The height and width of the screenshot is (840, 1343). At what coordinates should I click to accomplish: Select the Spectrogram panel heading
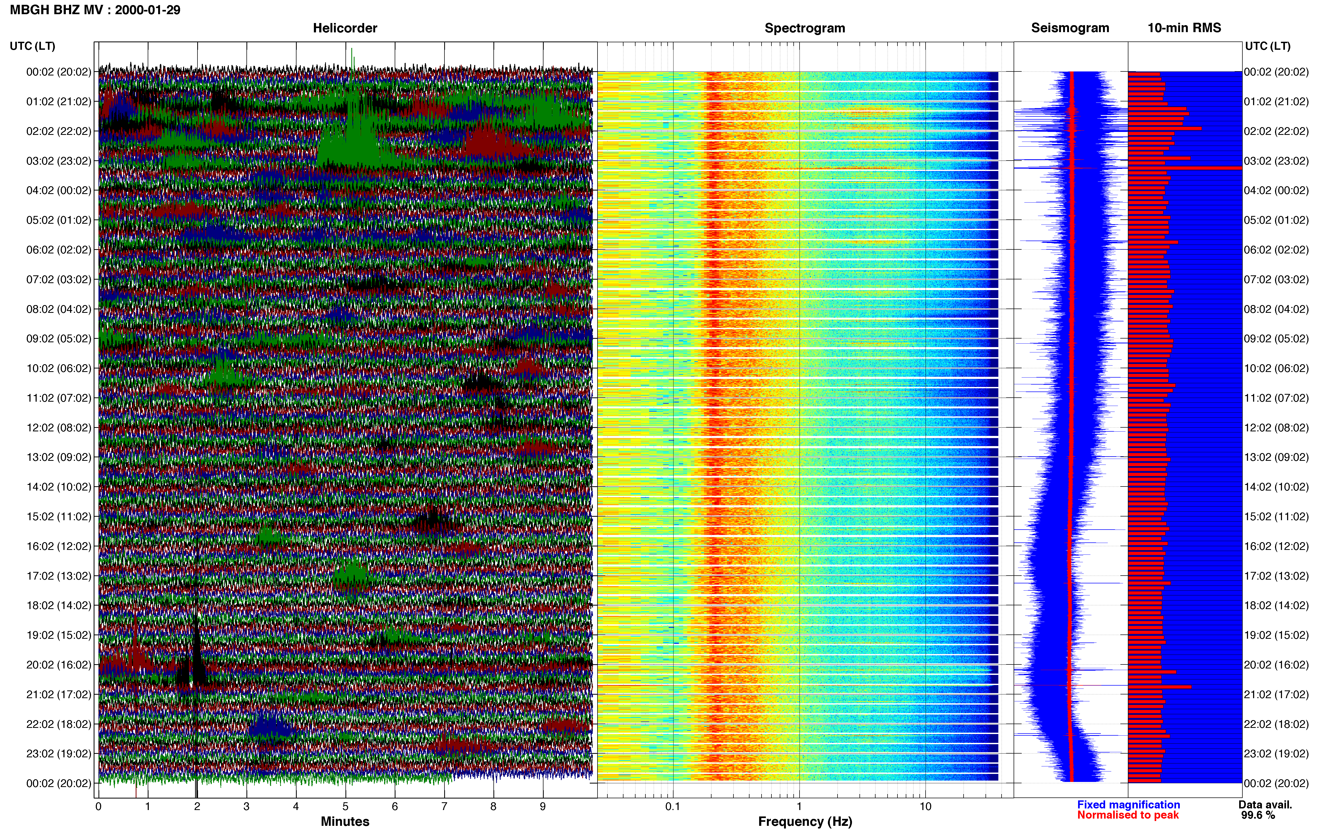tap(805, 28)
